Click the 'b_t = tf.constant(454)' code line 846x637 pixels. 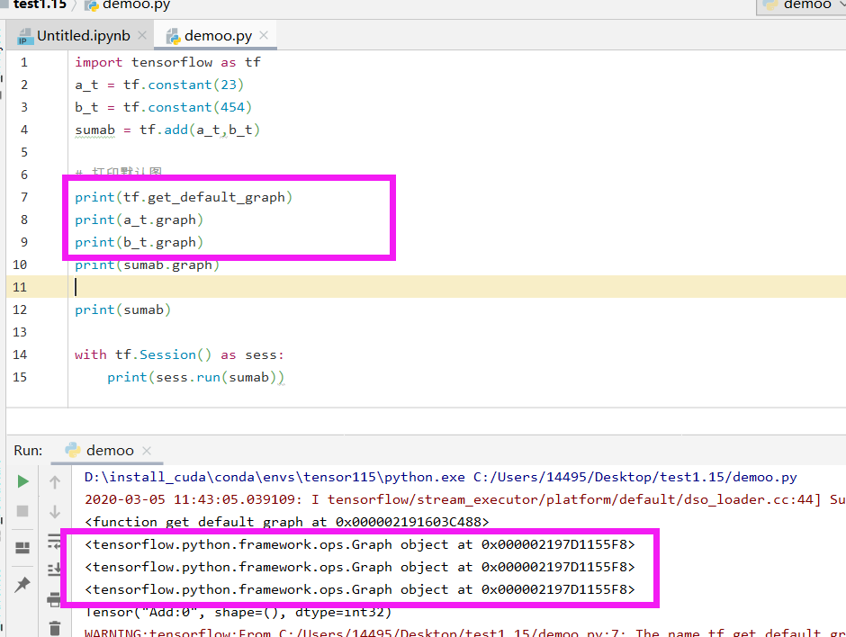click(164, 108)
